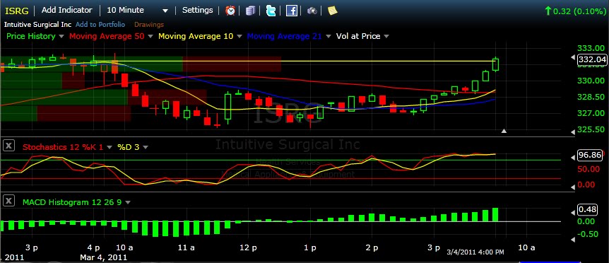Click the Mar 4, 2011 date label
Image resolution: width=609 pixels, height=263 pixels.
point(103,257)
